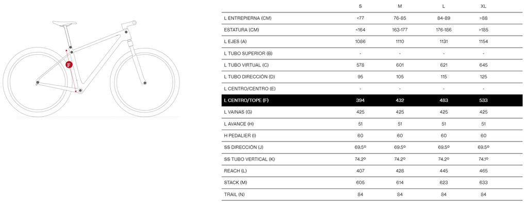Select the M size column header
Image resolution: width=528 pixels, height=205 pixels.
pyautogui.click(x=400, y=6)
